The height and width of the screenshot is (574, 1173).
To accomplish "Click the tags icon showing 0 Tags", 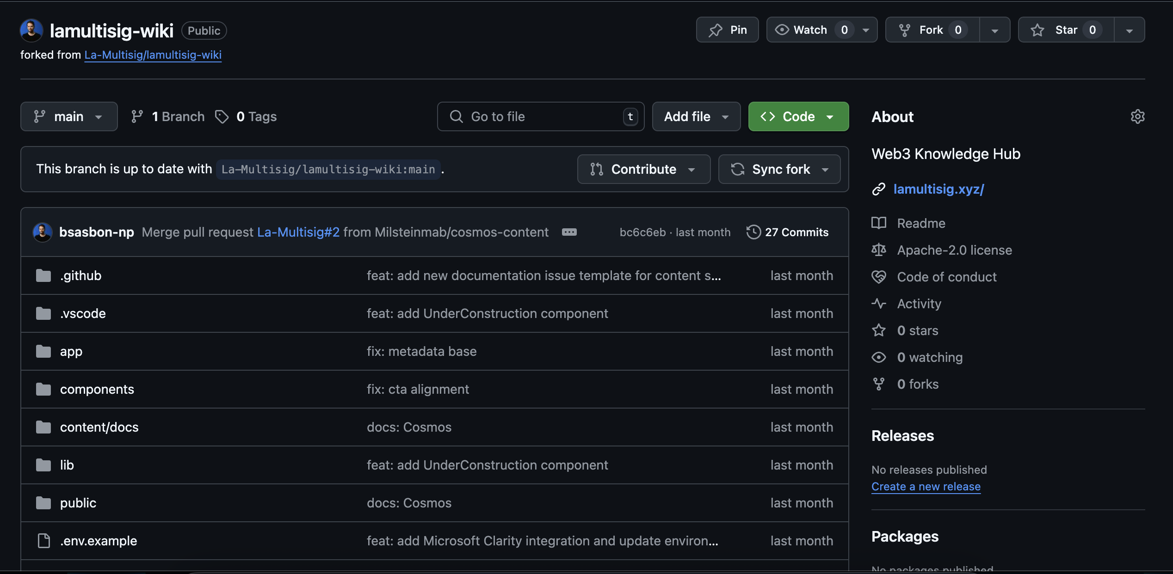I will (222, 116).
